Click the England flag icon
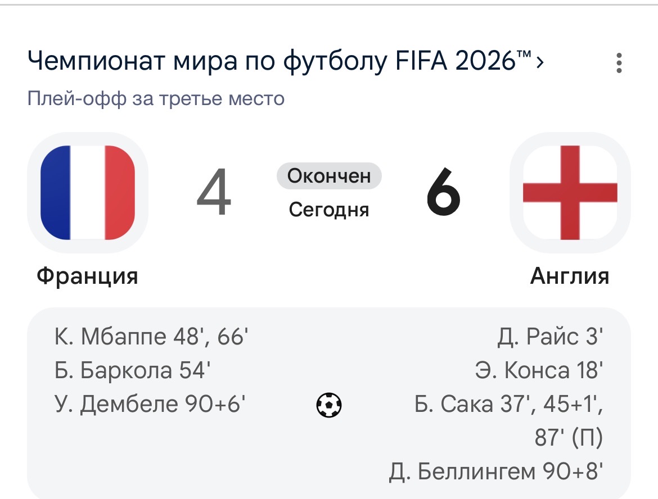Screen dimensions: 658x499 [x=570, y=193]
